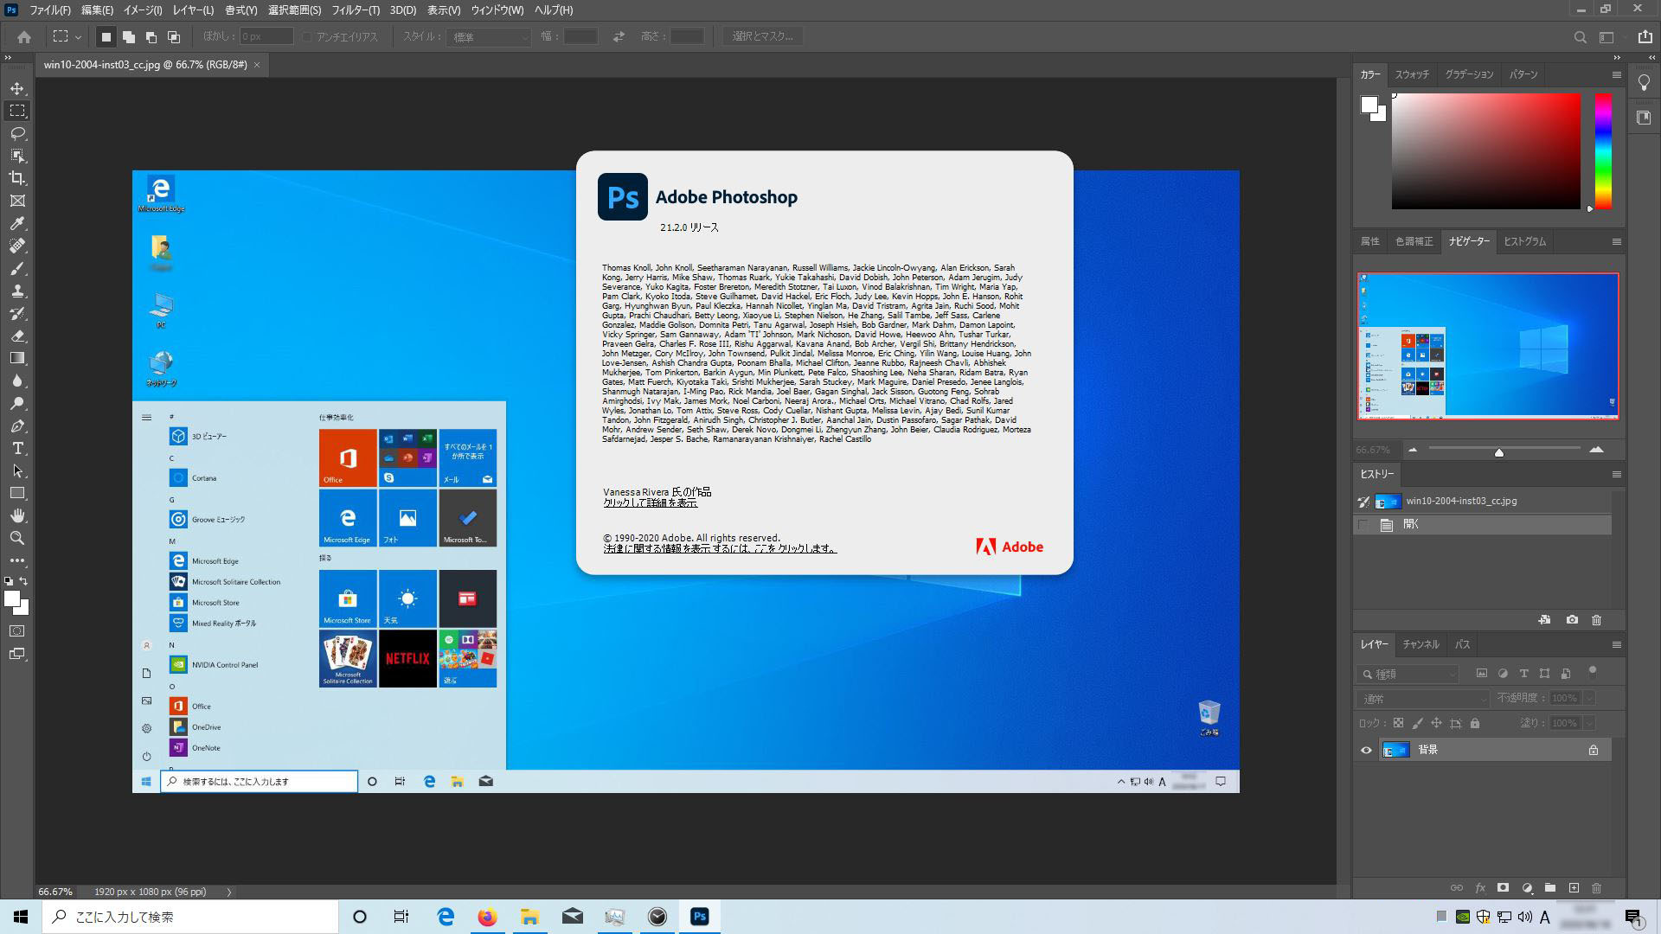Open the フィルター menu
The height and width of the screenshot is (934, 1661).
click(356, 10)
